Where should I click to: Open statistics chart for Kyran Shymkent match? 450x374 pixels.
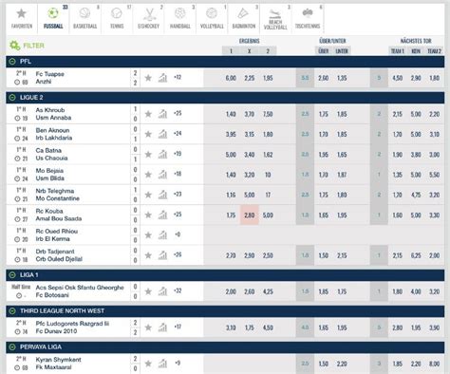(162, 364)
